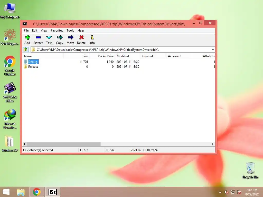Select AVS Video Editor shortcut

10,92
